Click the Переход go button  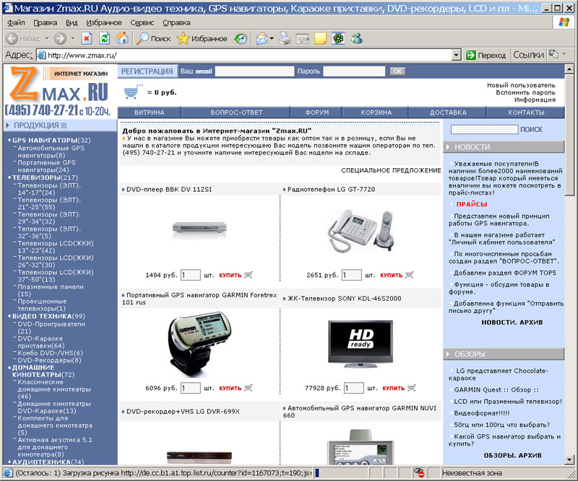coord(486,56)
